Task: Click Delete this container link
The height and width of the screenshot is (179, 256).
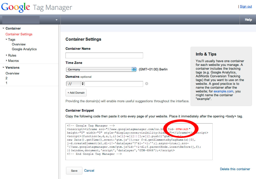Action: [x=235, y=169]
